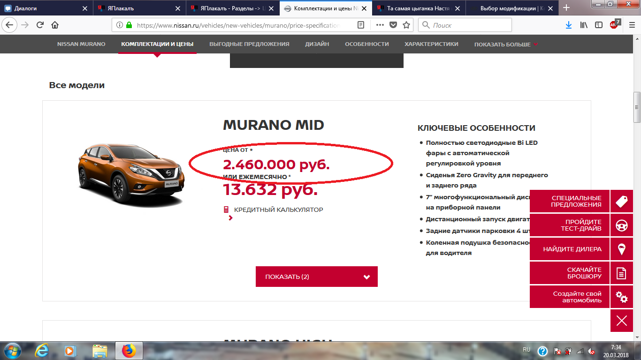The height and width of the screenshot is (360, 641).
Task: Open the ХАРАКТЕРИСТИКИ navigation item
Action: point(431,44)
